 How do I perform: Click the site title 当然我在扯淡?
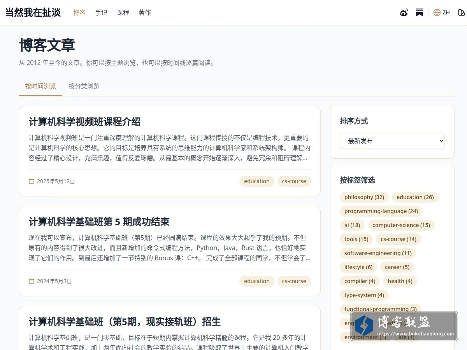point(33,12)
